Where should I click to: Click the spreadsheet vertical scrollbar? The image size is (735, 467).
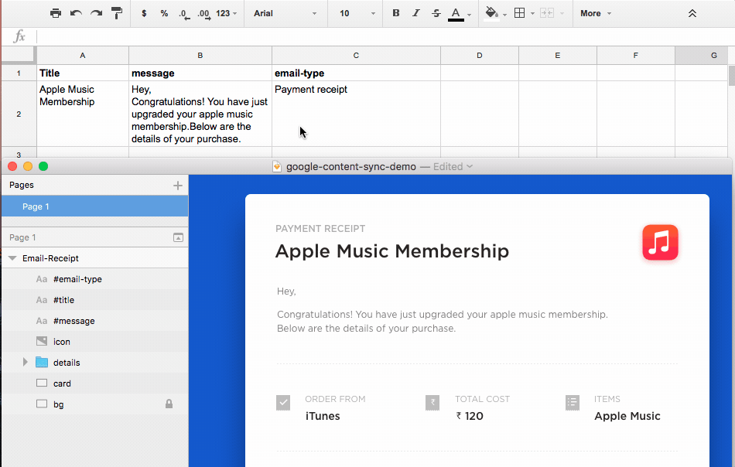(x=731, y=76)
